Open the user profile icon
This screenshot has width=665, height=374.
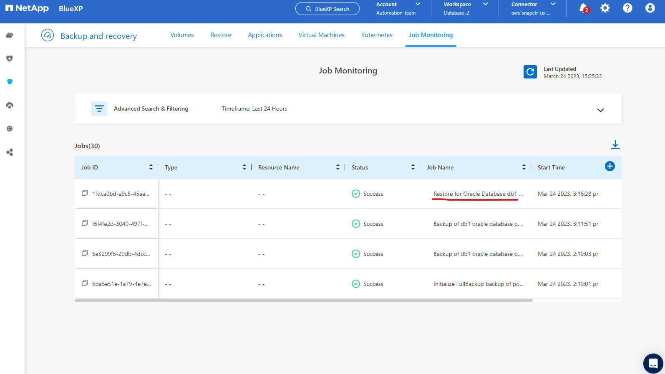coord(650,8)
